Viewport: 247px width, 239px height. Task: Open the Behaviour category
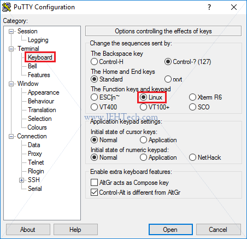pos(41,101)
